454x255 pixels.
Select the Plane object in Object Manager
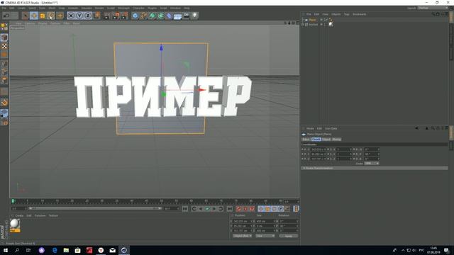coord(312,20)
